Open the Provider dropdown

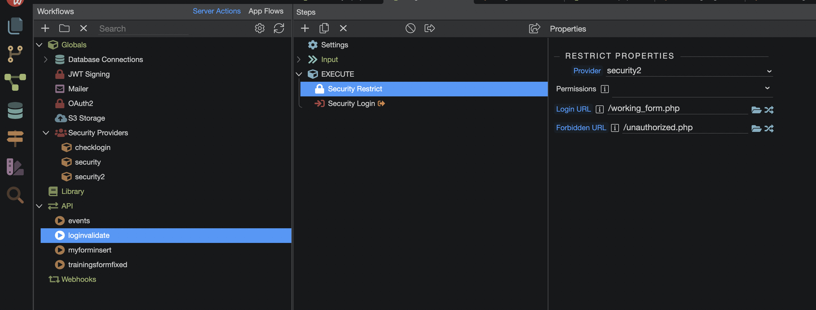point(690,70)
